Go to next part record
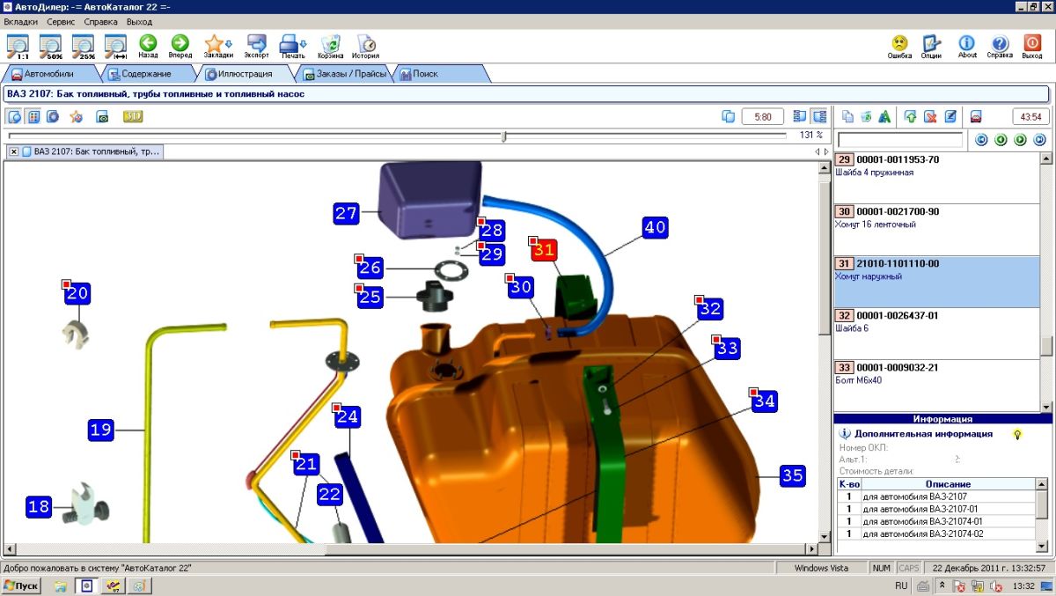 point(1020,140)
